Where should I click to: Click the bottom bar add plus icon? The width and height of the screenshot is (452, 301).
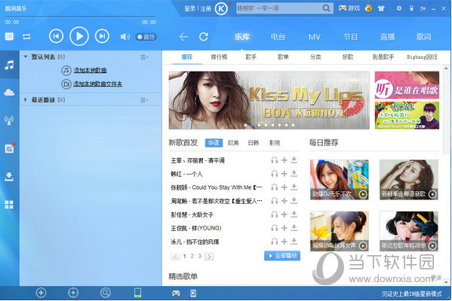[x=41, y=293]
